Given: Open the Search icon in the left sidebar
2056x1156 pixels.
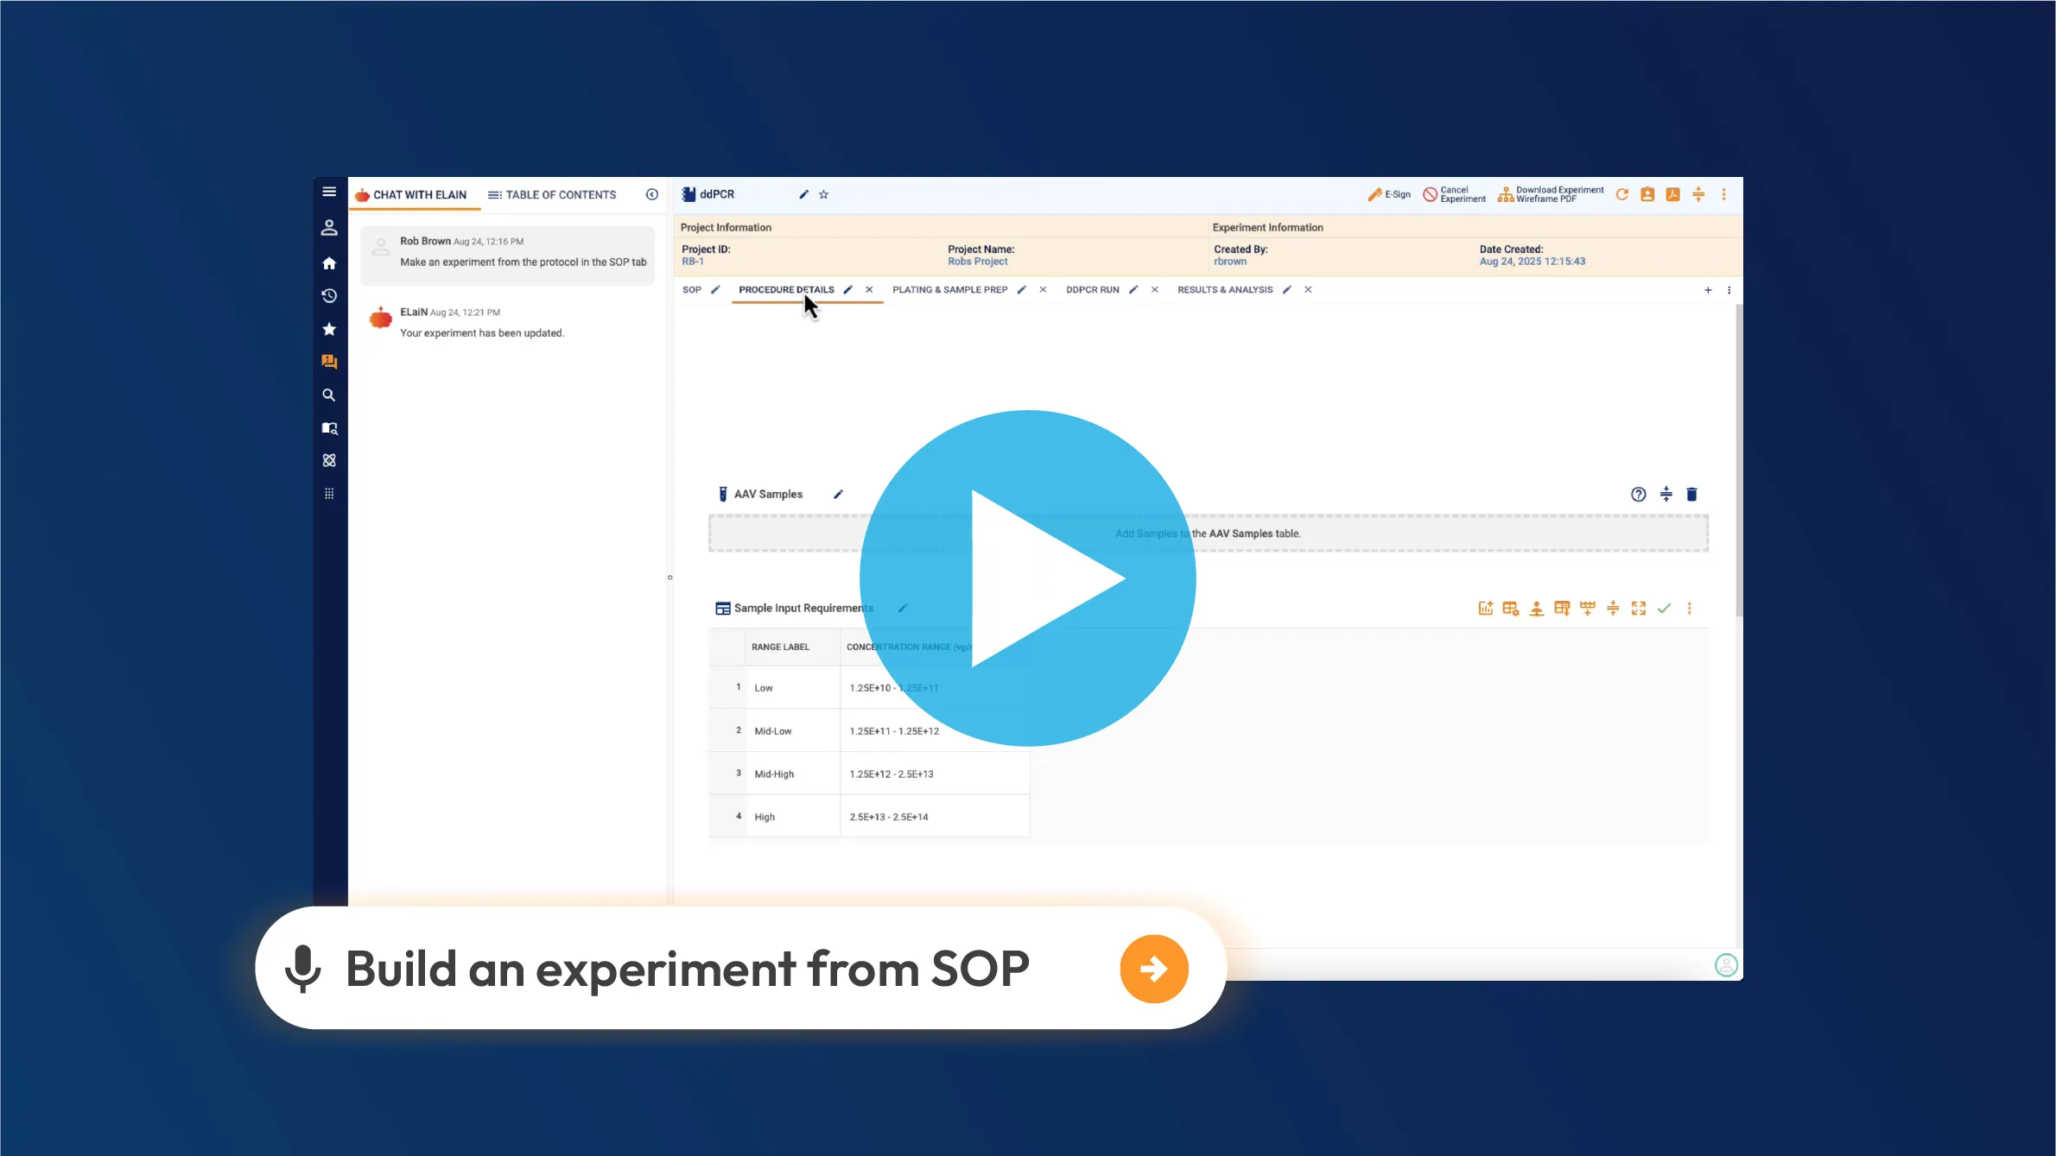Looking at the screenshot, I should pyautogui.click(x=329, y=395).
